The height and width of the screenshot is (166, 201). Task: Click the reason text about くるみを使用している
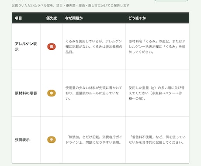pos(94,47)
